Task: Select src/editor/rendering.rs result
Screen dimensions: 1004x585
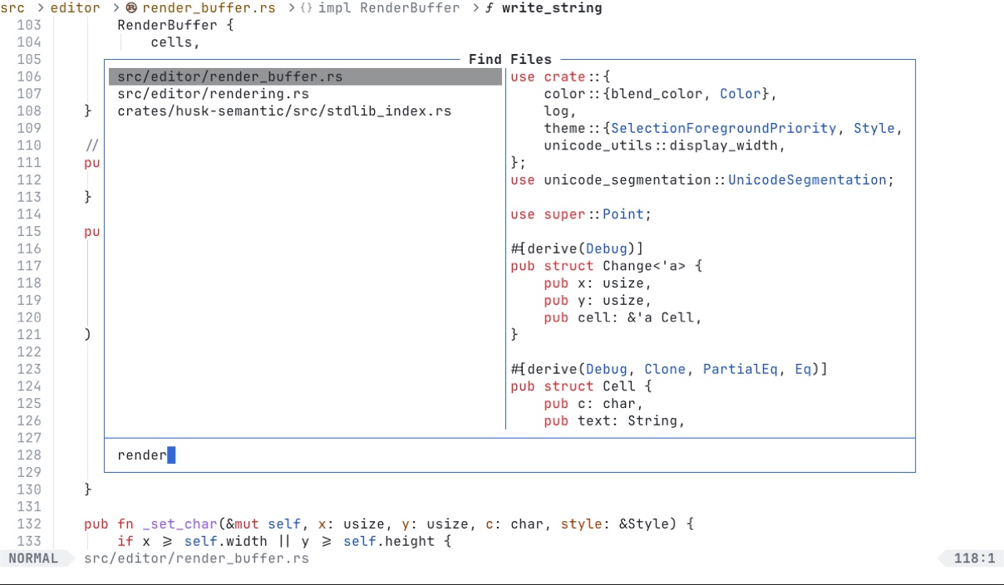Action: coord(213,94)
